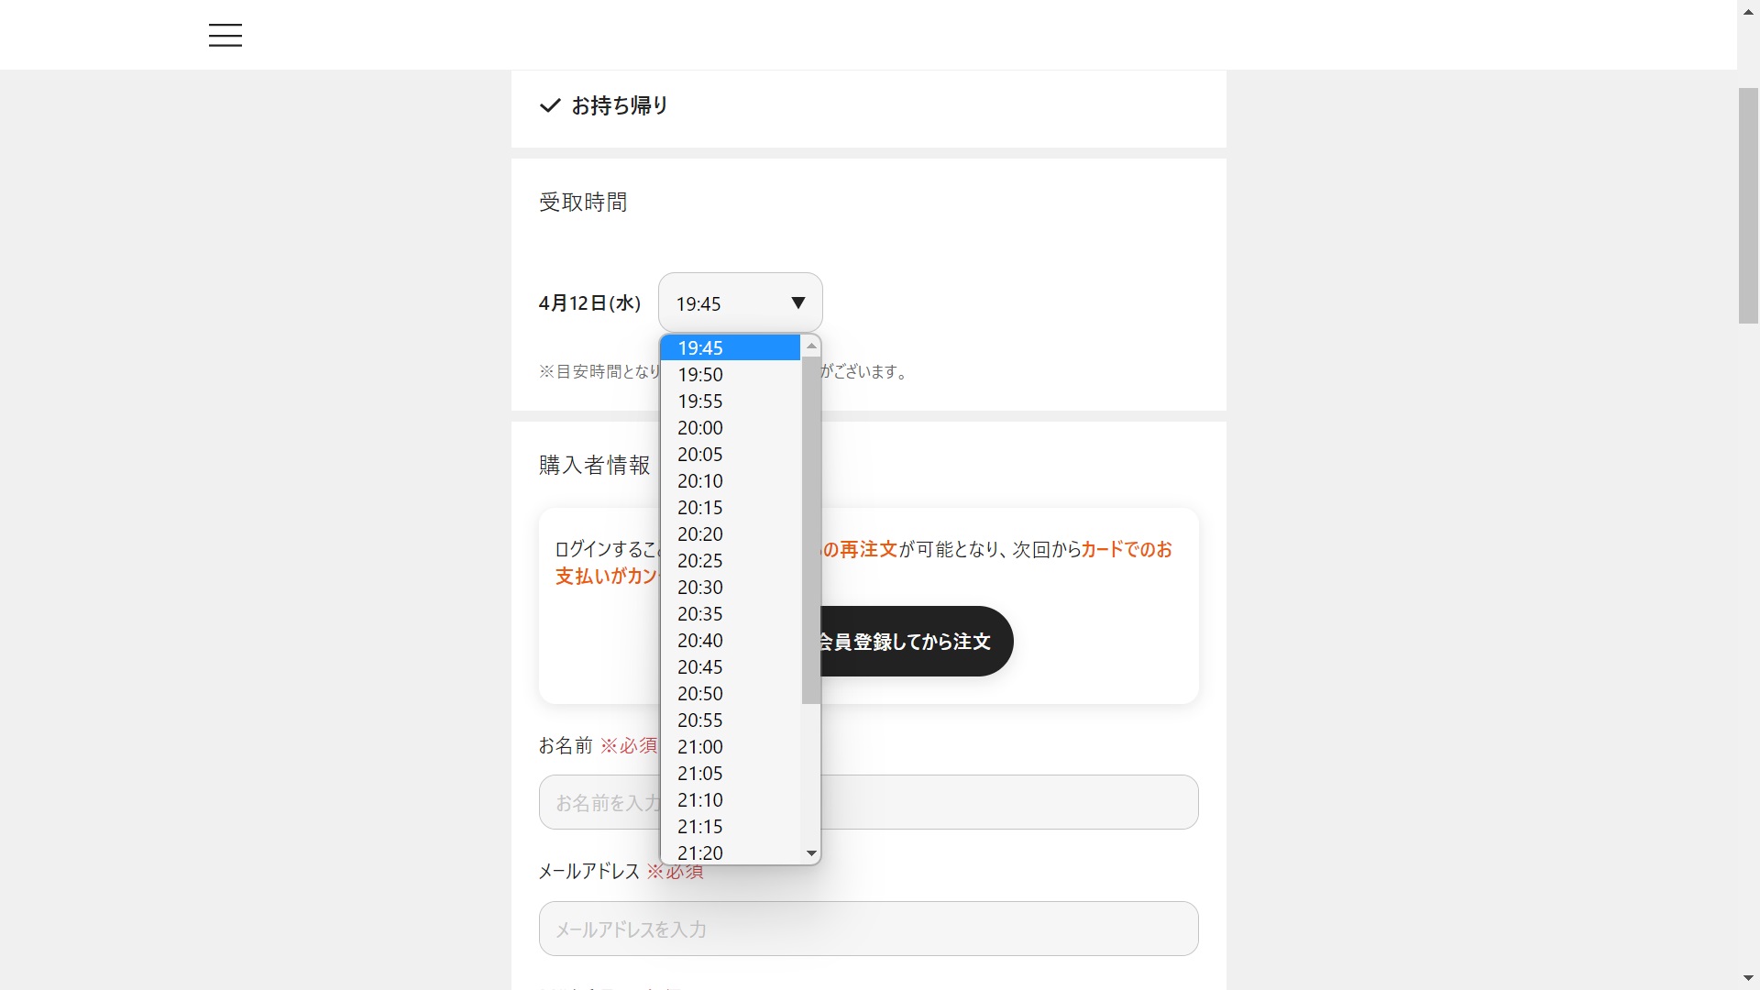Click the time list scroll up arrow

810,346
